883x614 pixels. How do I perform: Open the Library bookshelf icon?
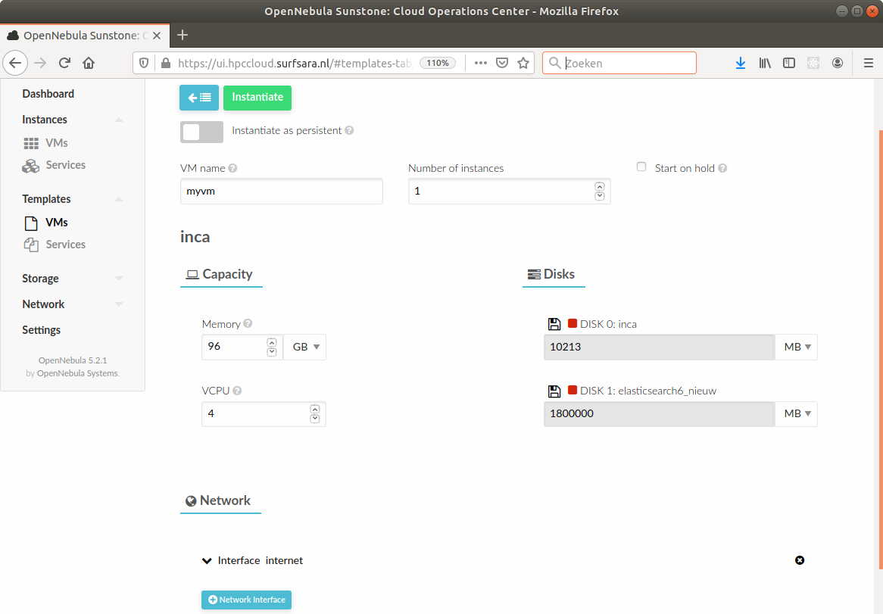pyautogui.click(x=765, y=63)
